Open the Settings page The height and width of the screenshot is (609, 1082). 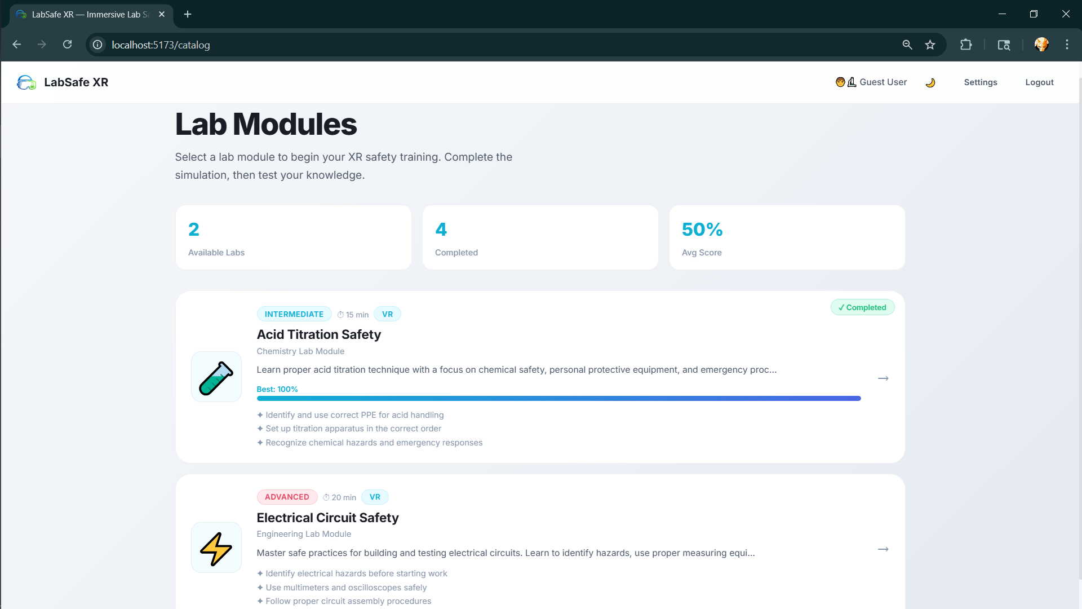tap(980, 82)
